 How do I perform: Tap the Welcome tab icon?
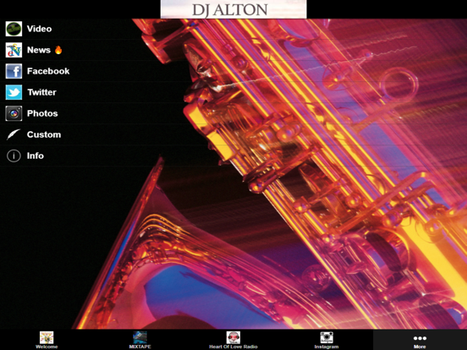pos(47,337)
